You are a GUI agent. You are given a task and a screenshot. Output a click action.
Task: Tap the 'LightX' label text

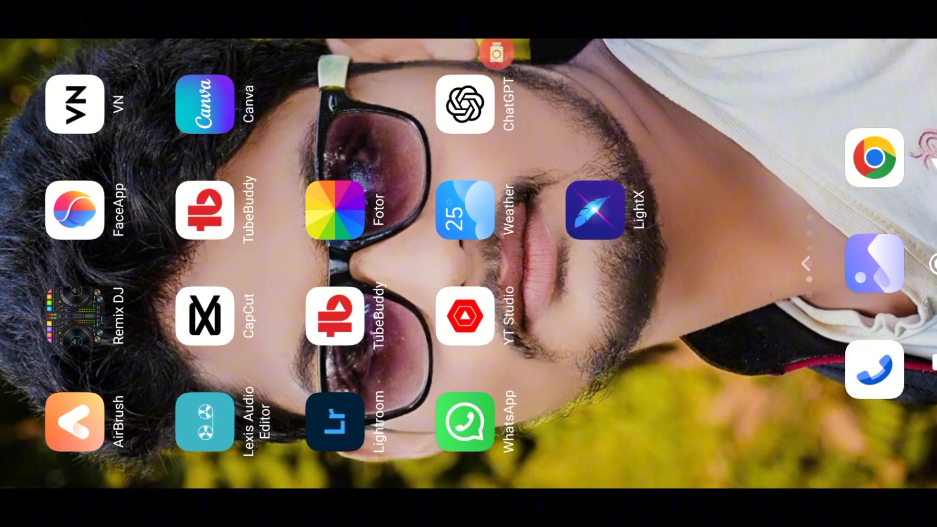pyautogui.click(x=639, y=210)
